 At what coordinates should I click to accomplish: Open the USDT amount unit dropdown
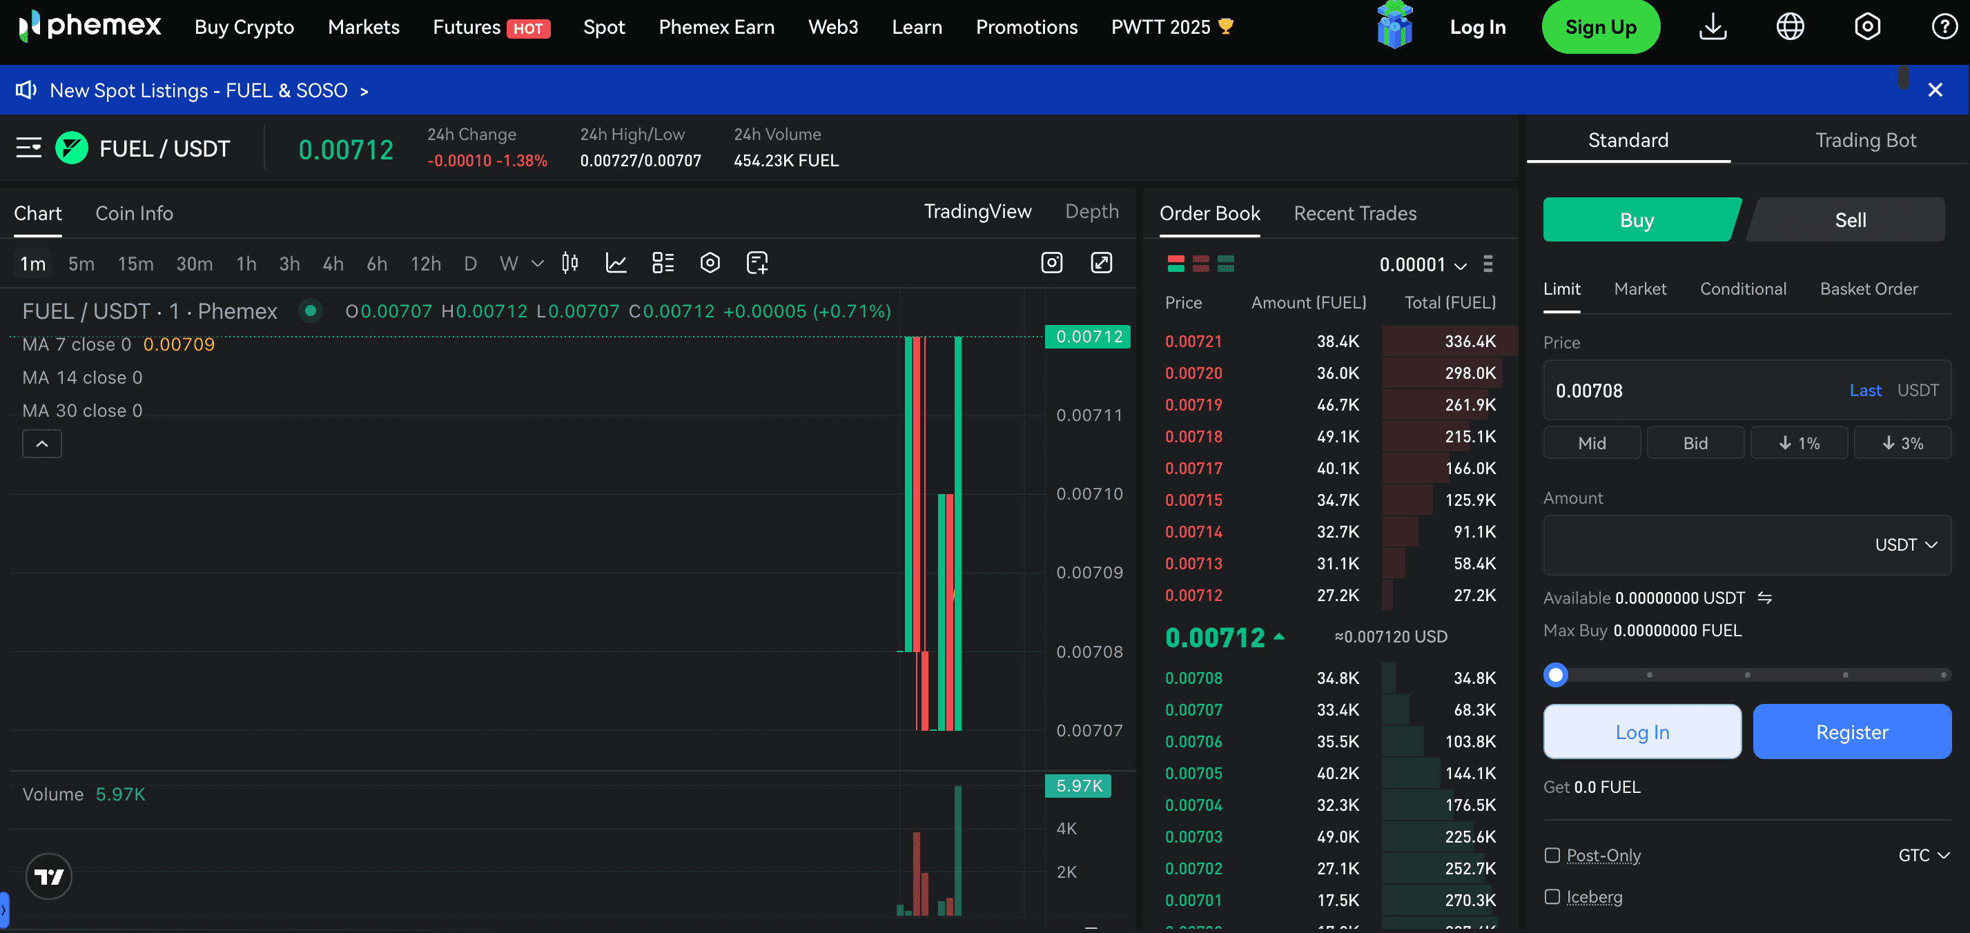[1906, 544]
